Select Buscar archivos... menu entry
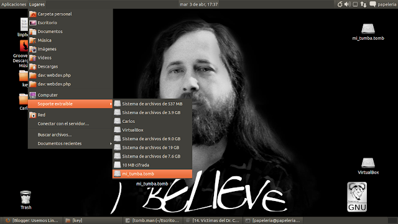 click(70, 135)
